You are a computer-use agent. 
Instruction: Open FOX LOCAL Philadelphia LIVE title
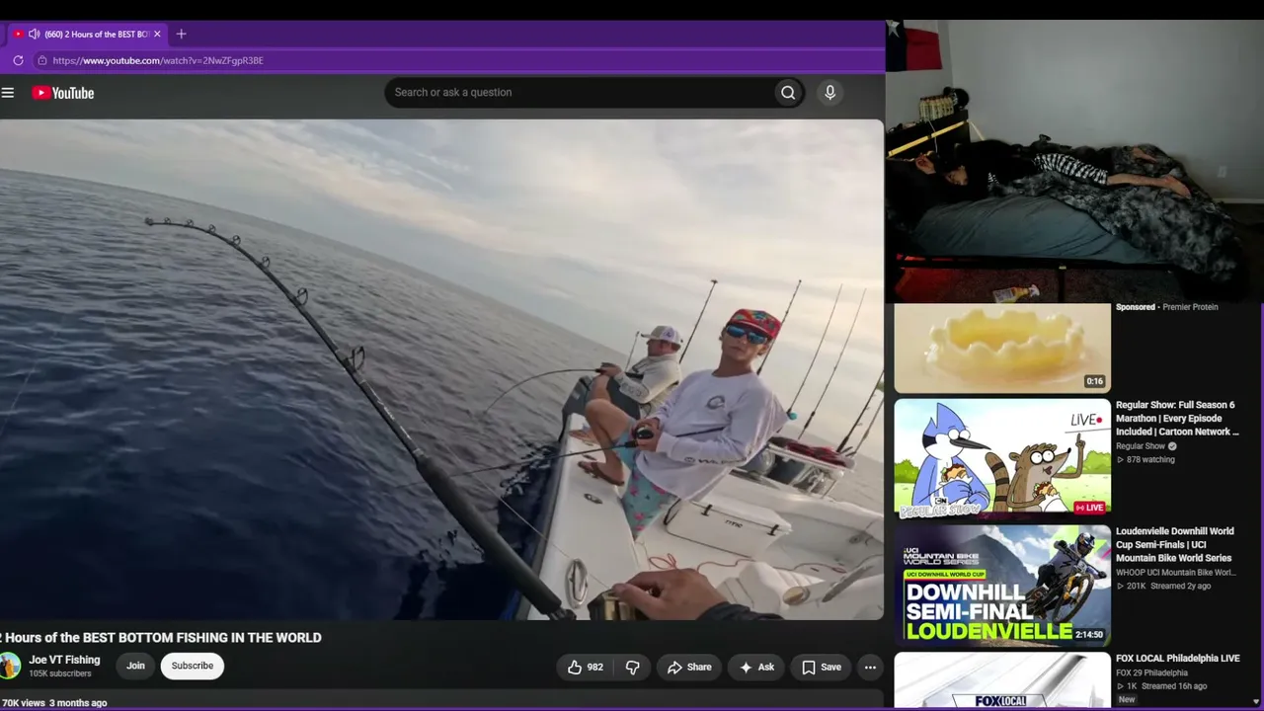[1178, 659]
